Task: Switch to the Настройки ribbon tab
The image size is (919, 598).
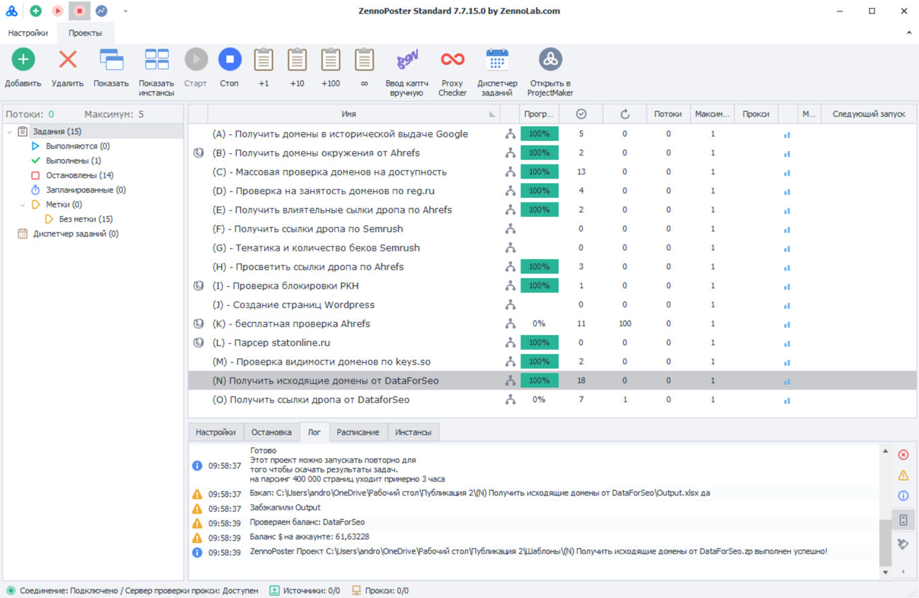Action: [28, 33]
